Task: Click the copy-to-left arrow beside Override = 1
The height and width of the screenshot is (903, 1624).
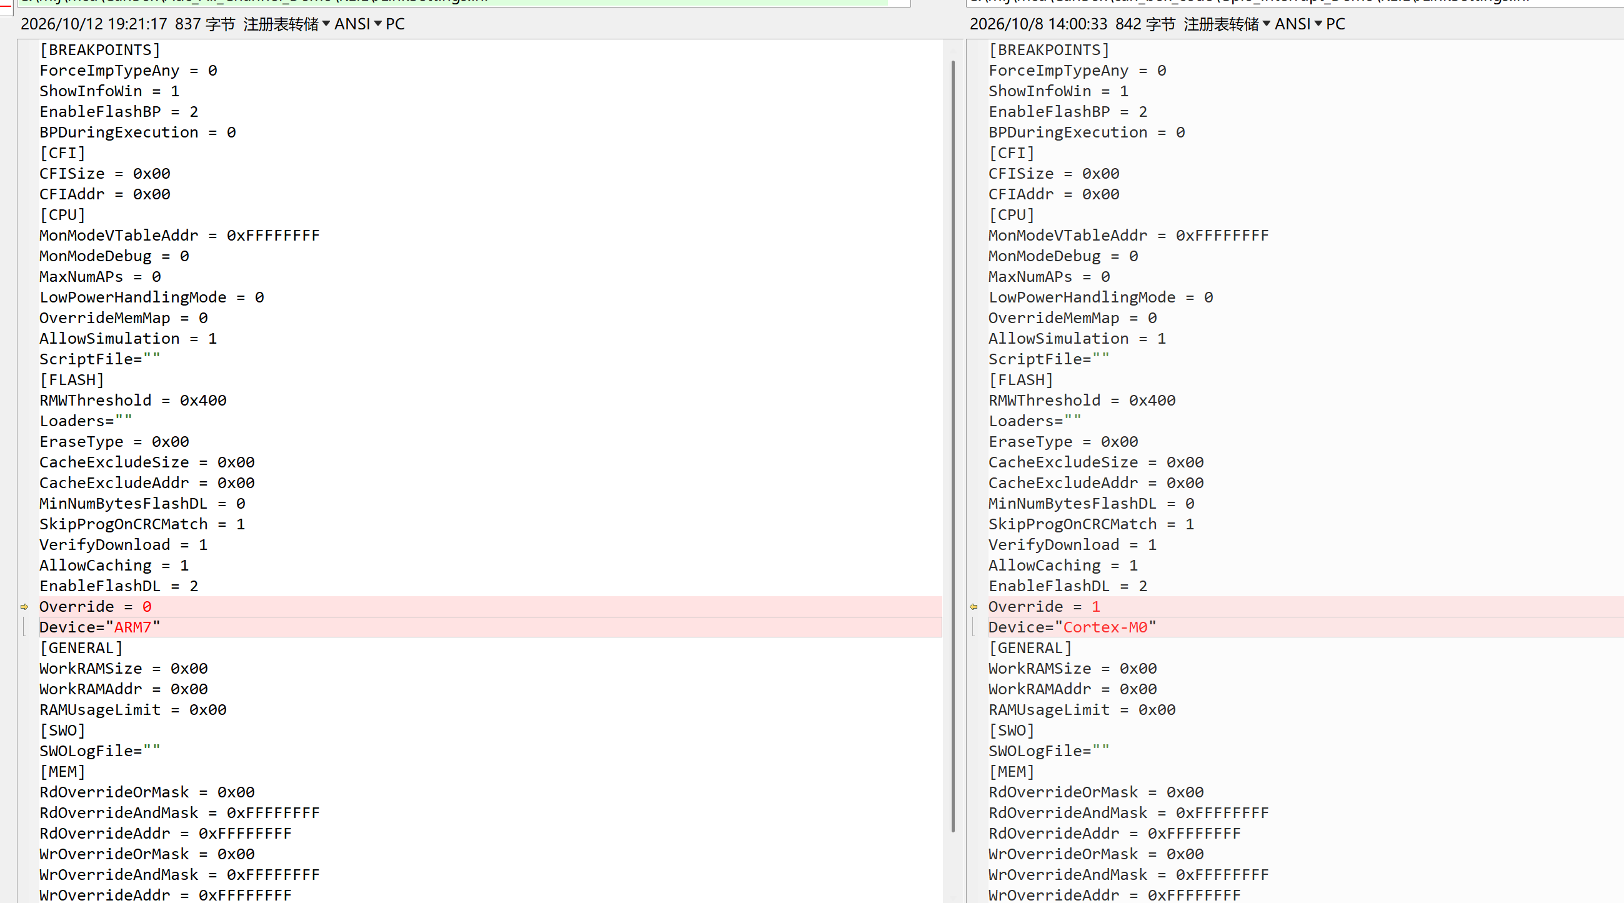Action: 974,607
